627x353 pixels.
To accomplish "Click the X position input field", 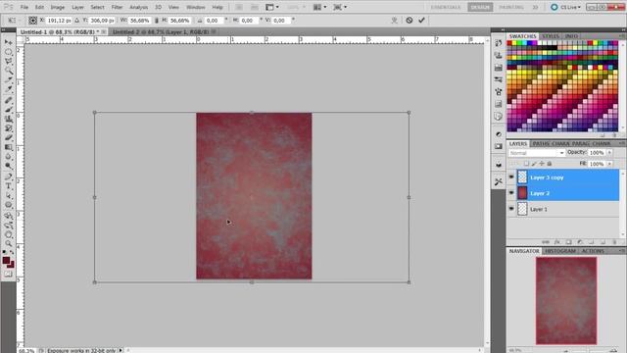I will click(x=59, y=20).
